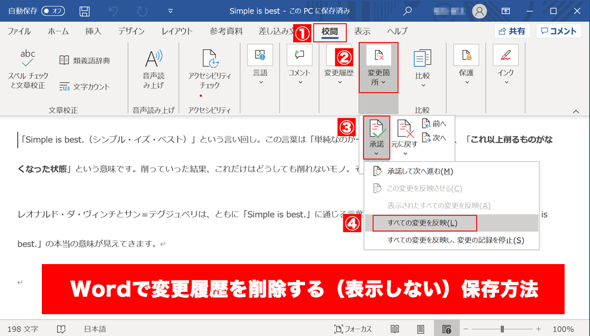Switch to print layout view icon
590x336 pixels.
(421, 330)
